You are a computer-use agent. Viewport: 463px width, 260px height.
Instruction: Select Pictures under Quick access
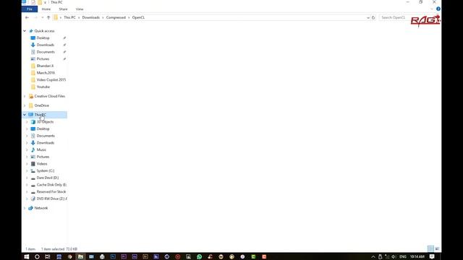click(43, 59)
